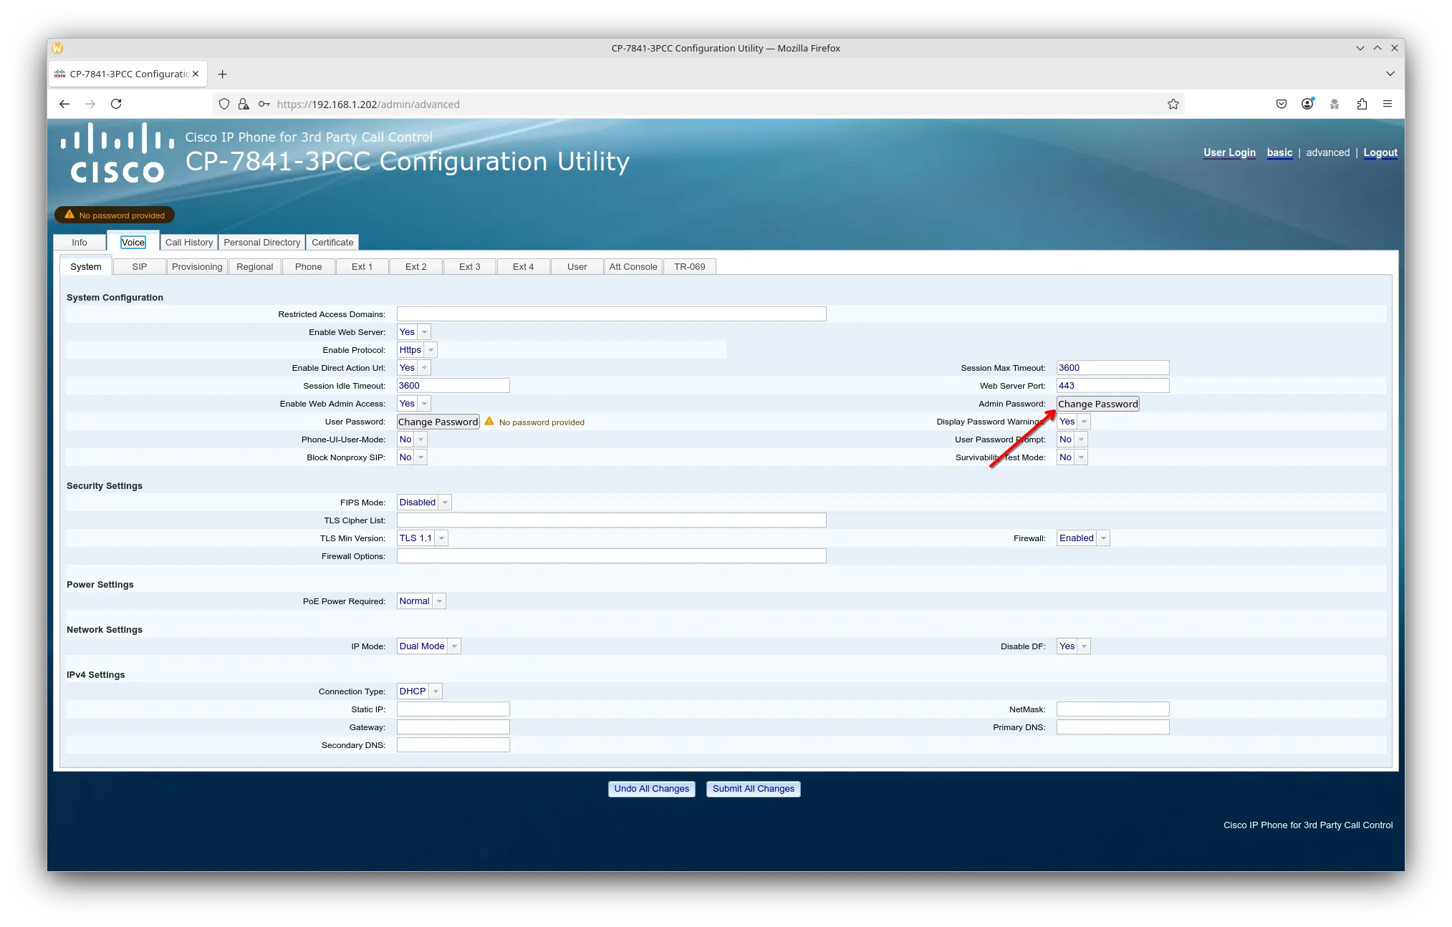This screenshot has height=927, width=1452.
Task: Open Survivability Test Mode dropdown
Action: (x=1072, y=457)
